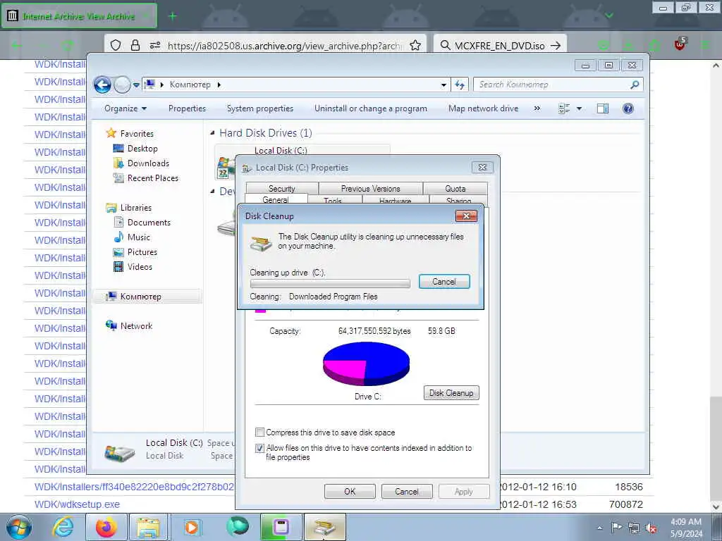Click Firefox tracking protection shield icon
Image resolution: width=722 pixels, height=541 pixels.
116,45
